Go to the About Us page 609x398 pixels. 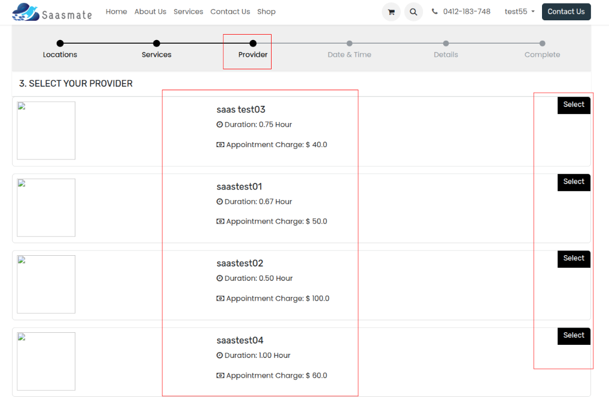pyautogui.click(x=150, y=11)
